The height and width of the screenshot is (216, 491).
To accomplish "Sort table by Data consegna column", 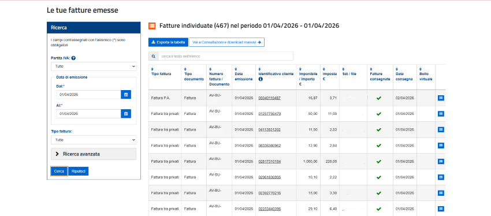I will coord(397,69).
